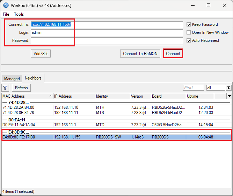Sort by Board column header
The width and height of the screenshot is (233, 196).
pos(168,96)
